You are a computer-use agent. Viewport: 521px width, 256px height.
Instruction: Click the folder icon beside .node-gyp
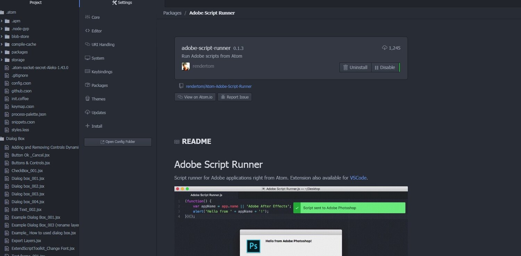click(7, 29)
